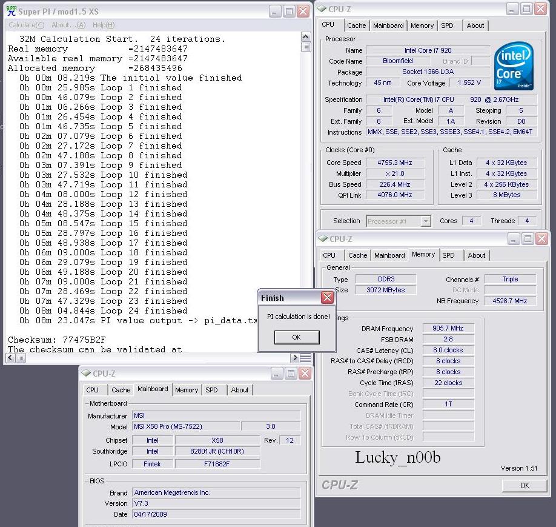Click the Checksum: 77475B2F line
The image size is (556, 527).
point(57,340)
